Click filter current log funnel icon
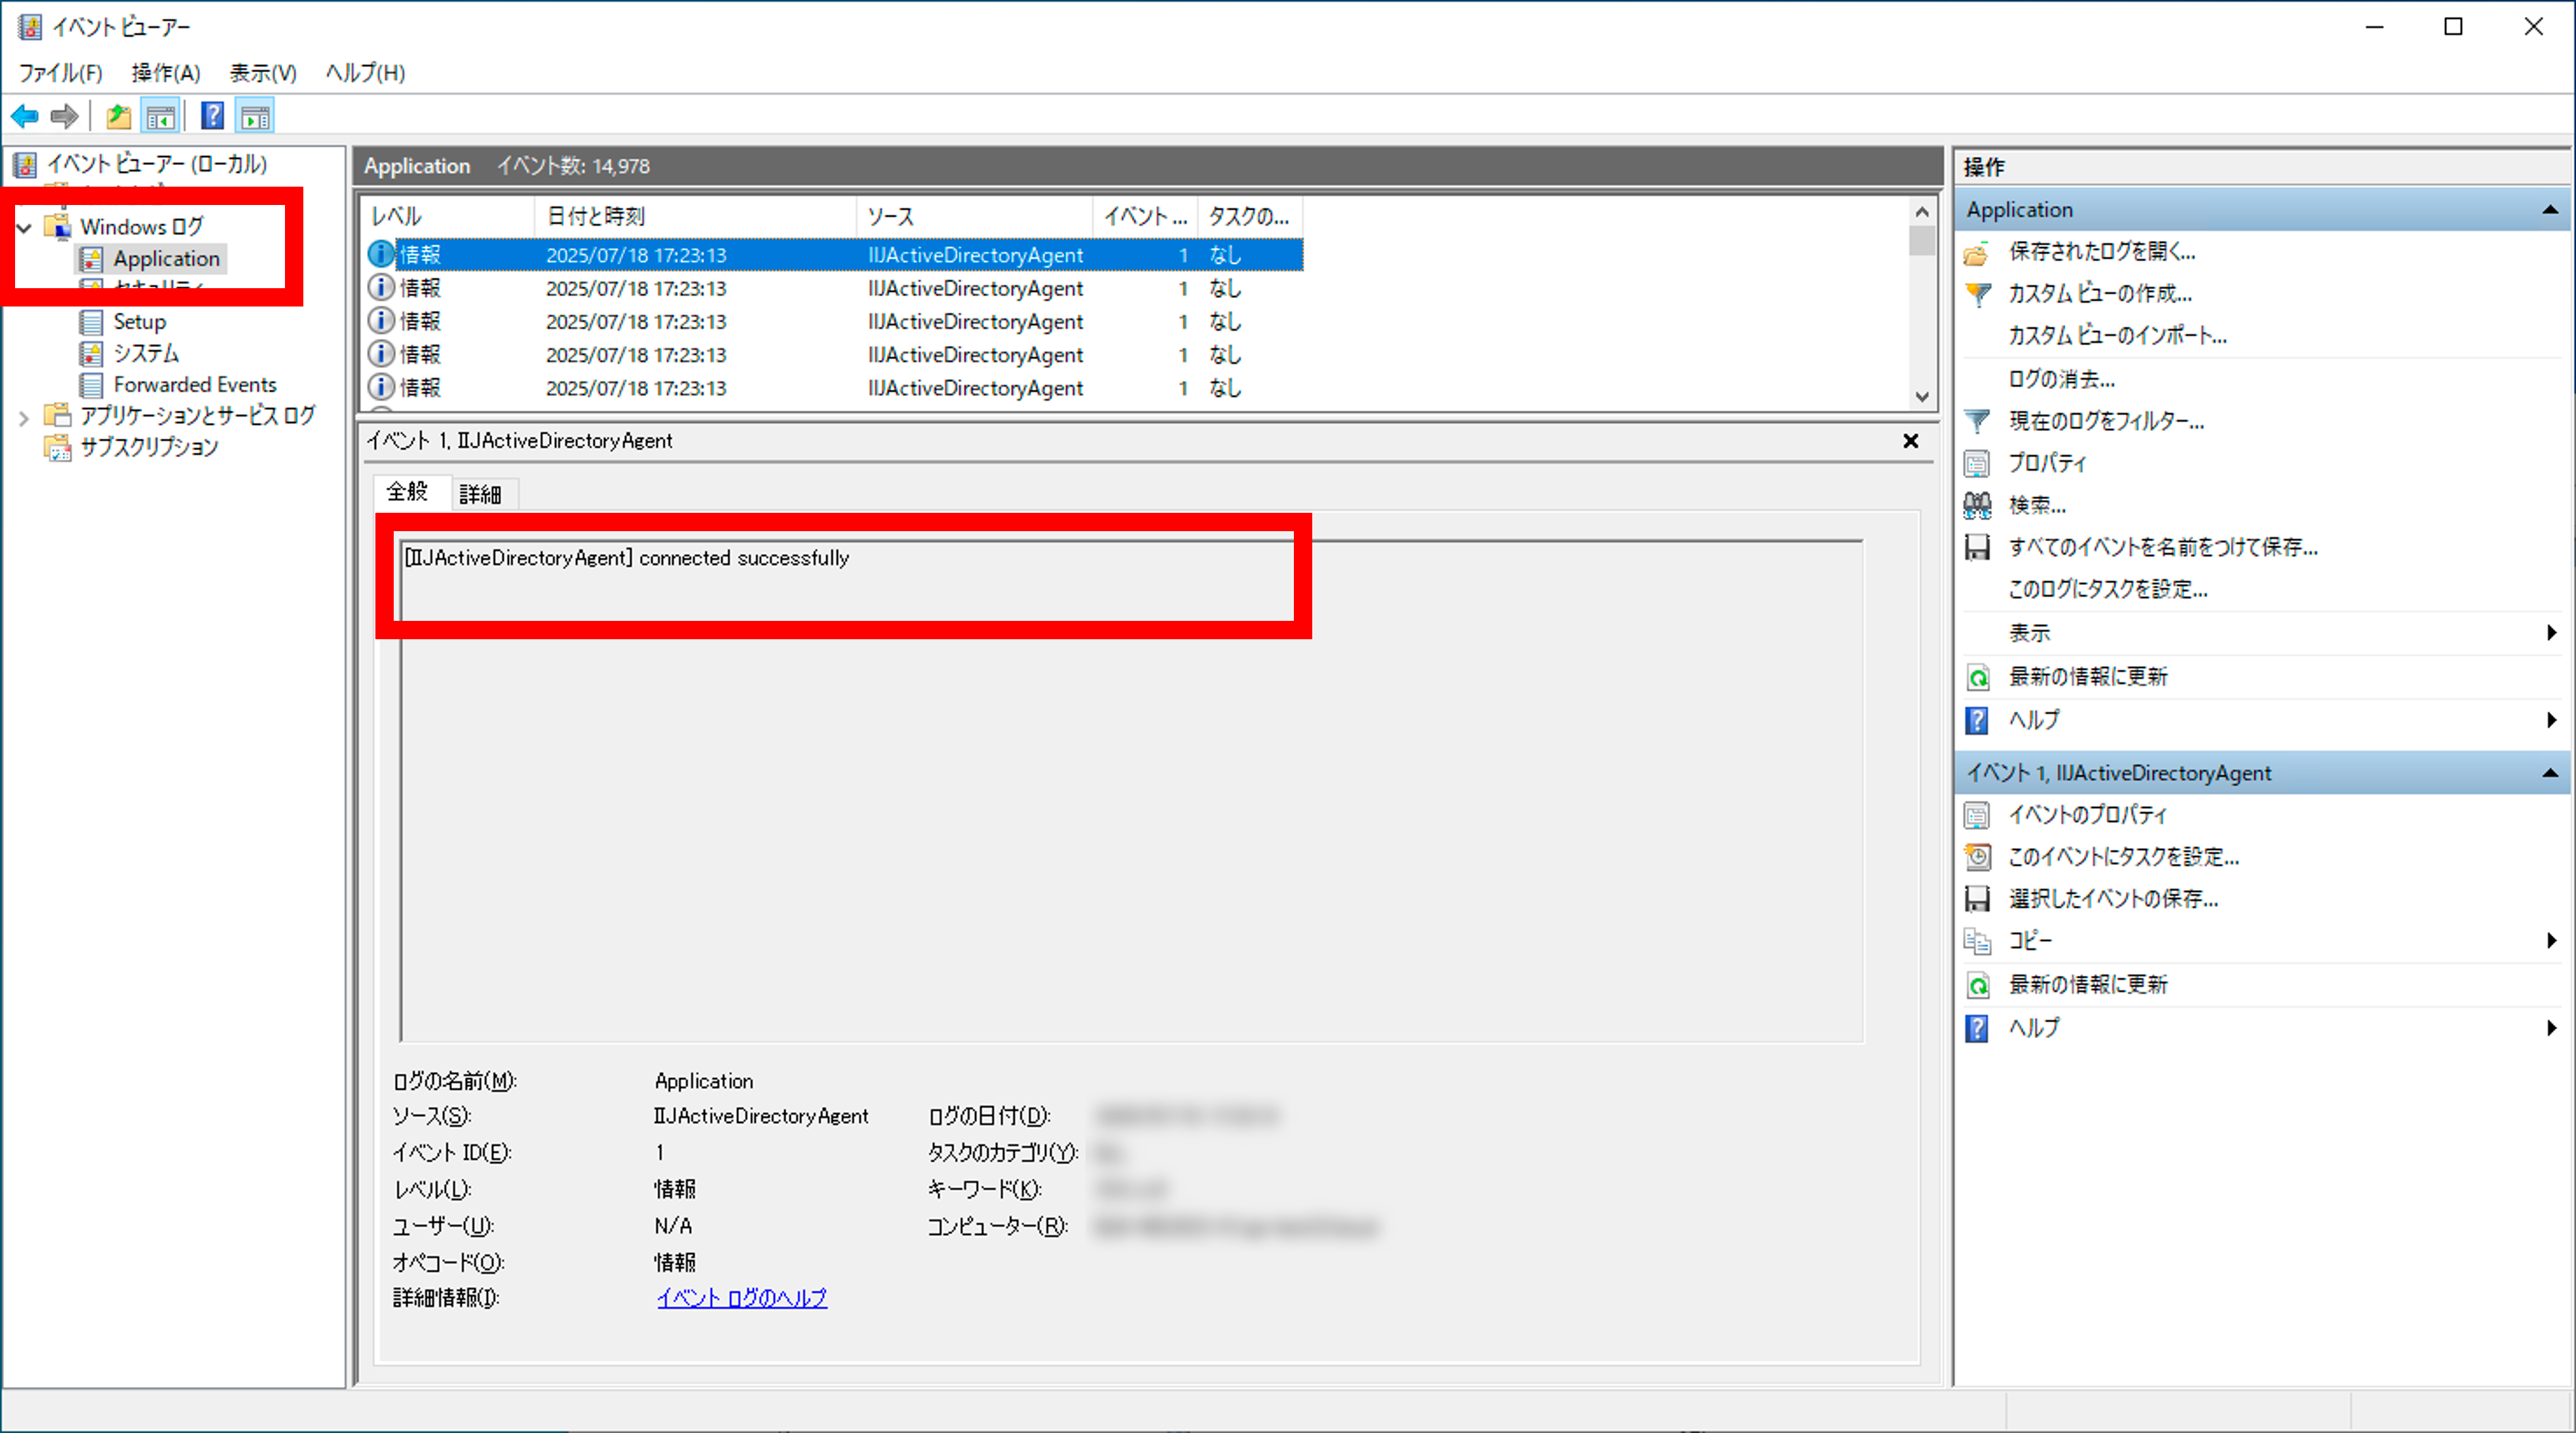The height and width of the screenshot is (1433, 2576). (x=1977, y=421)
